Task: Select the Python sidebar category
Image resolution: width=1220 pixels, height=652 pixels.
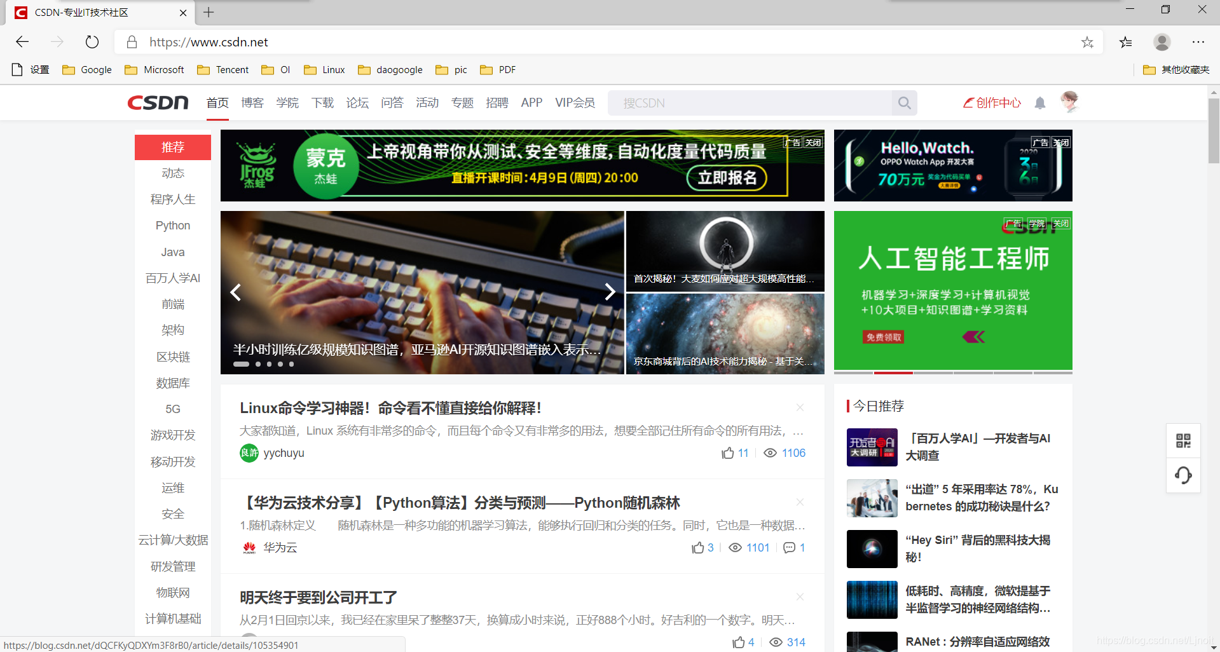Action: tap(173, 226)
